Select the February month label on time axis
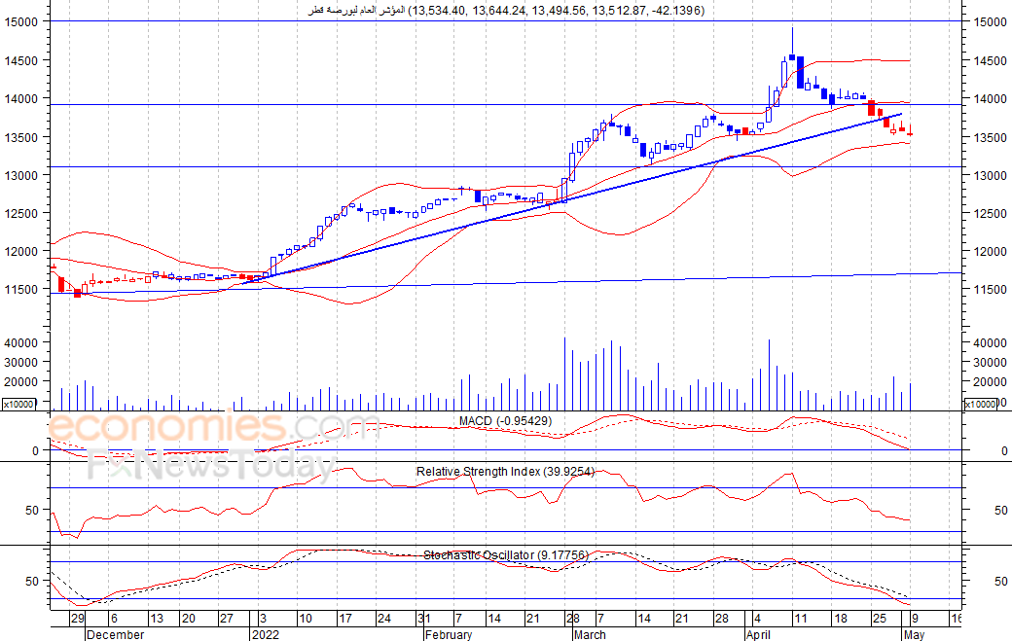Screen dimensions: 1012x641 pos(449,634)
